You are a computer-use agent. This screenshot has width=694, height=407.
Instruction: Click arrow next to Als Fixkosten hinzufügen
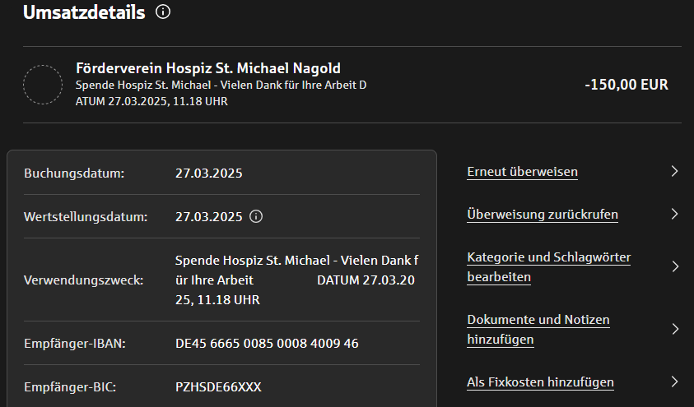point(674,382)
